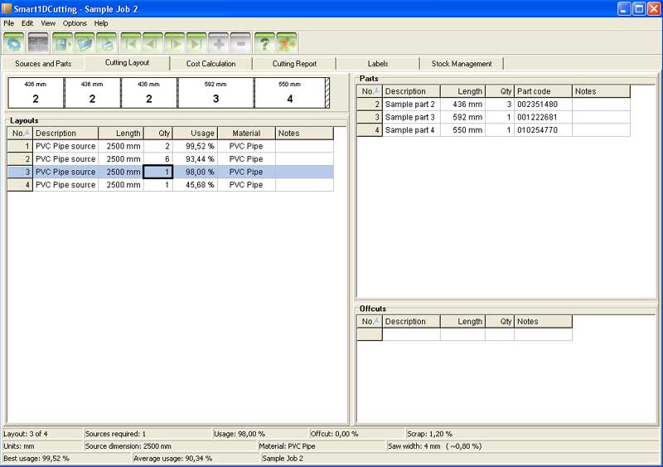Click the Smart1DCutting title bar app icon

7,8
